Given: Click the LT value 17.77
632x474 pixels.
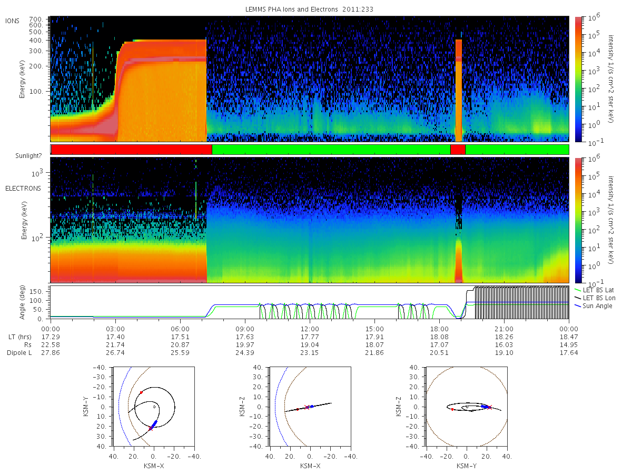Looking at the screenshot, I should point(310,337).
